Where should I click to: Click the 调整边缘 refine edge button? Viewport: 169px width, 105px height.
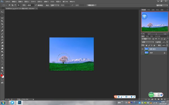pos(92,5)
